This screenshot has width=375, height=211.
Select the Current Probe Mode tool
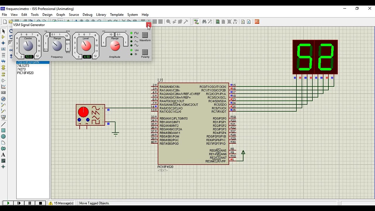4,111
